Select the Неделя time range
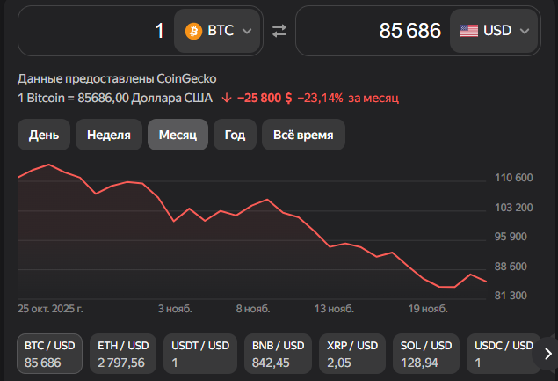The width and height of the screenshot is (558, 381). pyautogui.click(x=109, y=135)
